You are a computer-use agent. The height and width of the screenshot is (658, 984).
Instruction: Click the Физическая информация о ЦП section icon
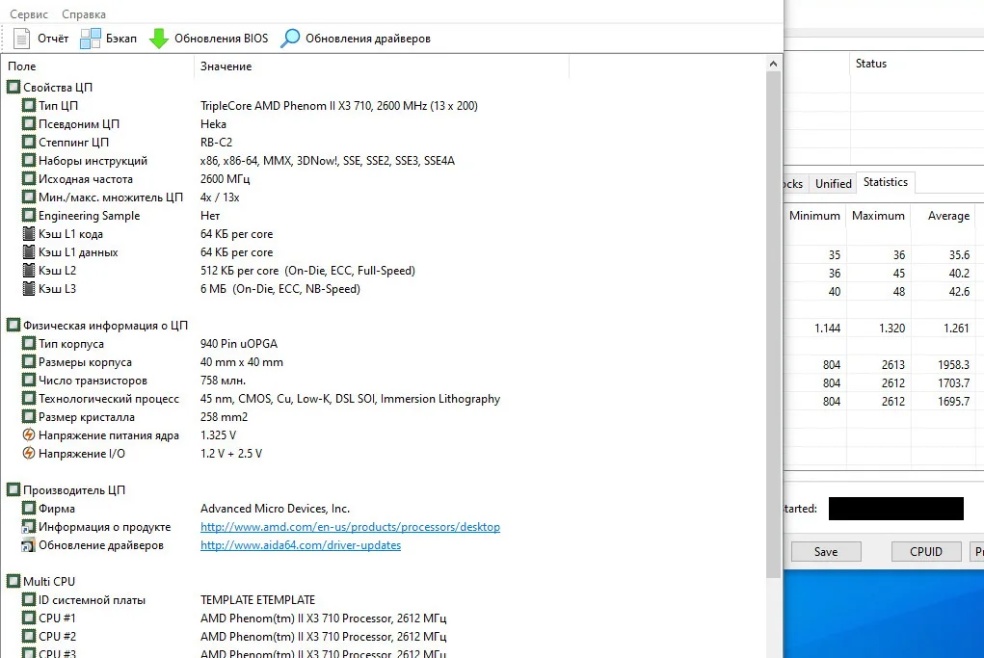[13, 325]
